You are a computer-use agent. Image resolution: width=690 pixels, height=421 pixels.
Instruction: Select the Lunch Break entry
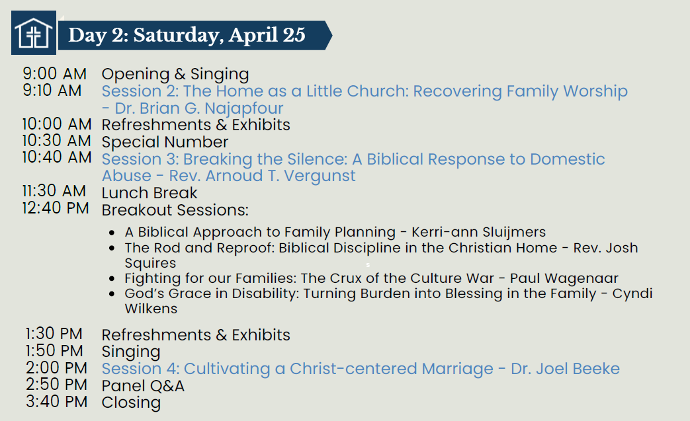point(150,193)
